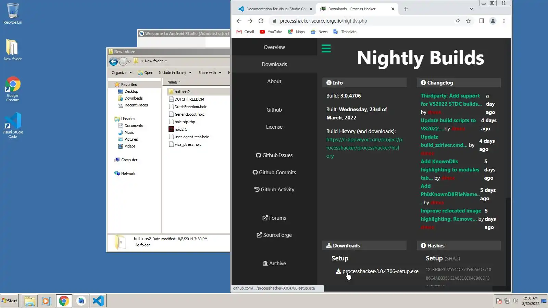Open the Translate bookmark

[345, 32]
